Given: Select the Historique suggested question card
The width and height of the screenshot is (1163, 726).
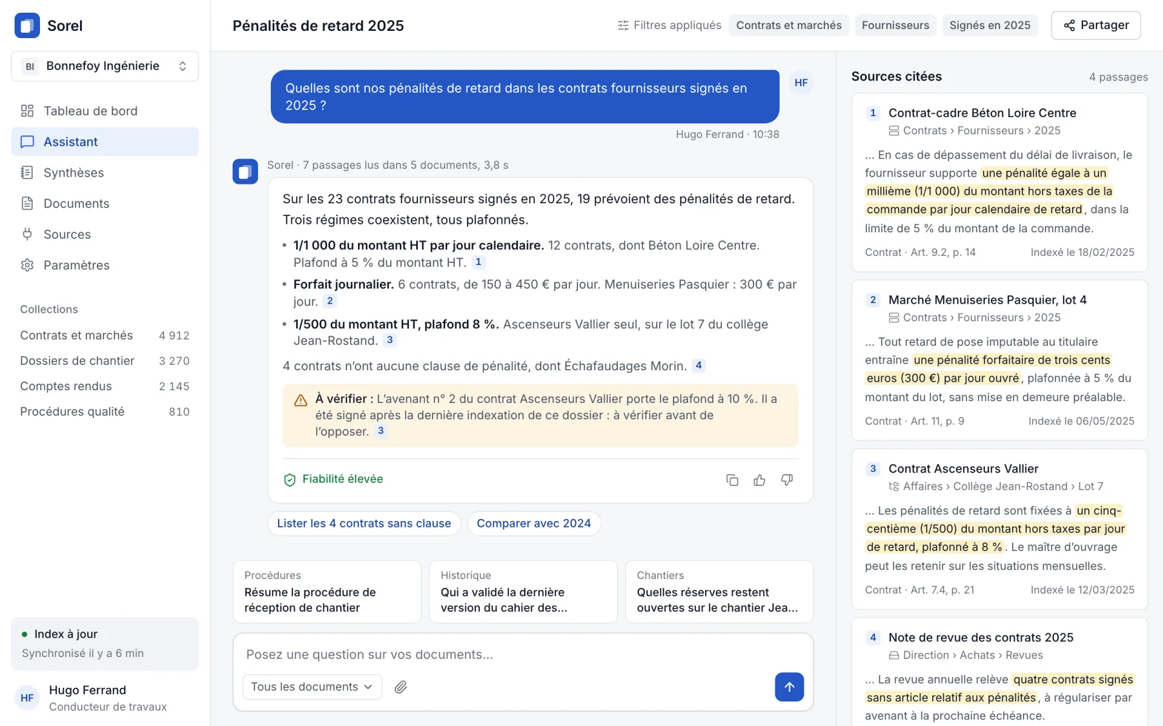Looking at the screenshot, I should [523, 592].
